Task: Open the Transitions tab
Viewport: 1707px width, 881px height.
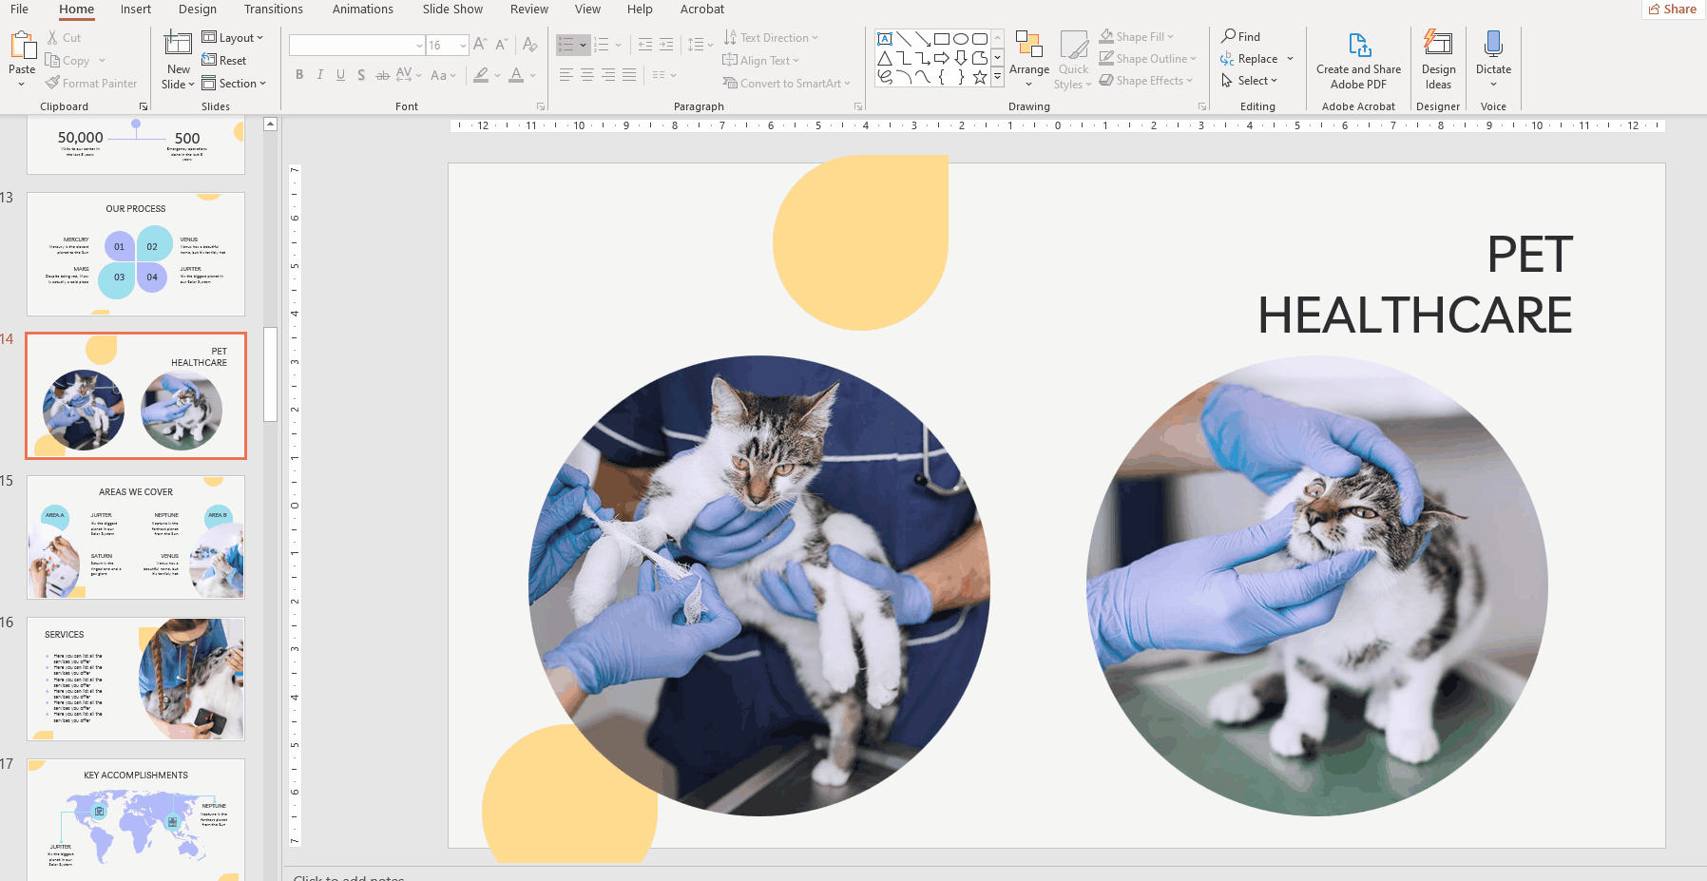Action: tap(273, 10)
